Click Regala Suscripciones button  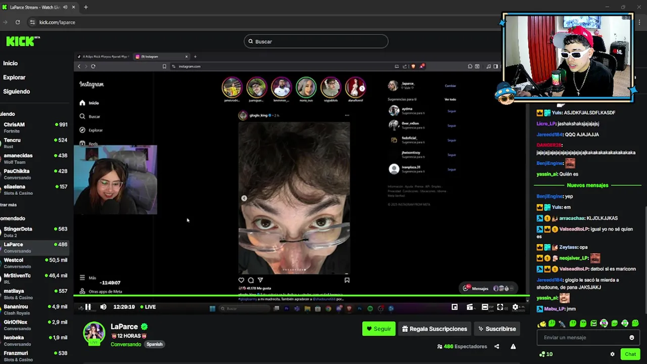[435, 329]
